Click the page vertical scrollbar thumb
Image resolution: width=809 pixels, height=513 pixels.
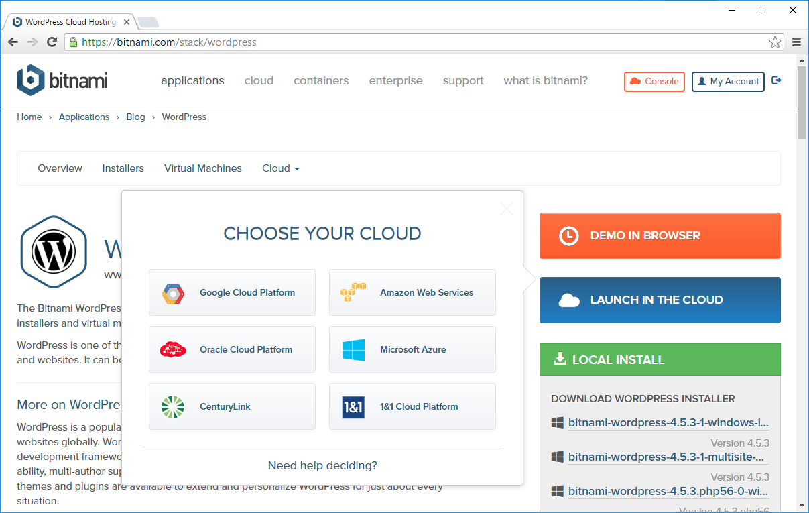[x=802, y=103]
